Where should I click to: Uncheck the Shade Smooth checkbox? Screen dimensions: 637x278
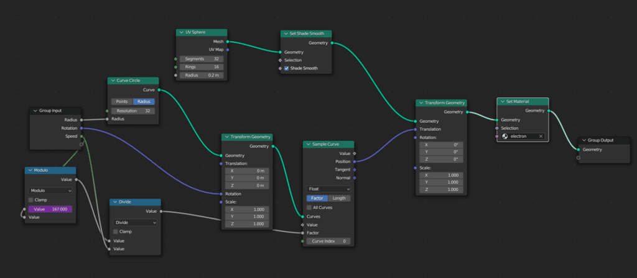click(287, 68)
